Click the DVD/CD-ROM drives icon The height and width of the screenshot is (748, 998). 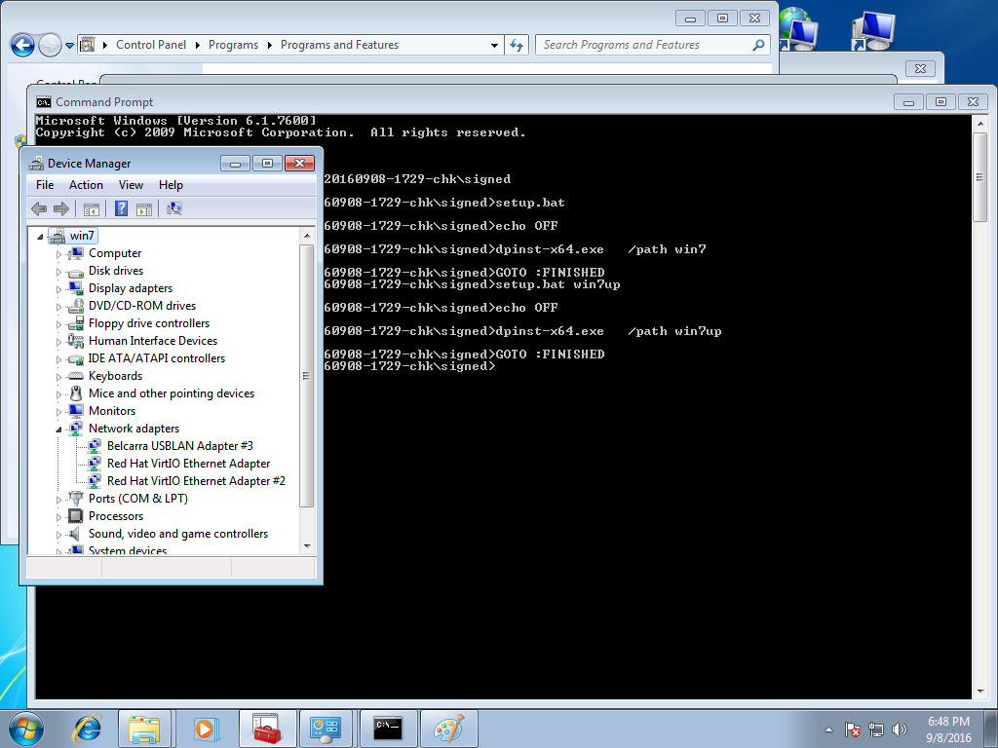[76, 306]
